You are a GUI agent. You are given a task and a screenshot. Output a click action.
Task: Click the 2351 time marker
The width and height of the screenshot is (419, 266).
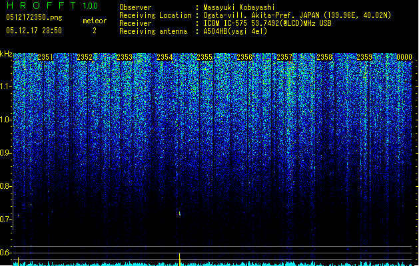pyautogui.click(x=45, y=57)
